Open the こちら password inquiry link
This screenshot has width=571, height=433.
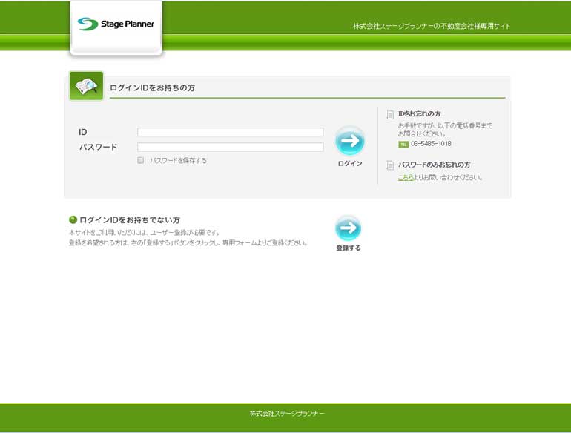point(406,177)
